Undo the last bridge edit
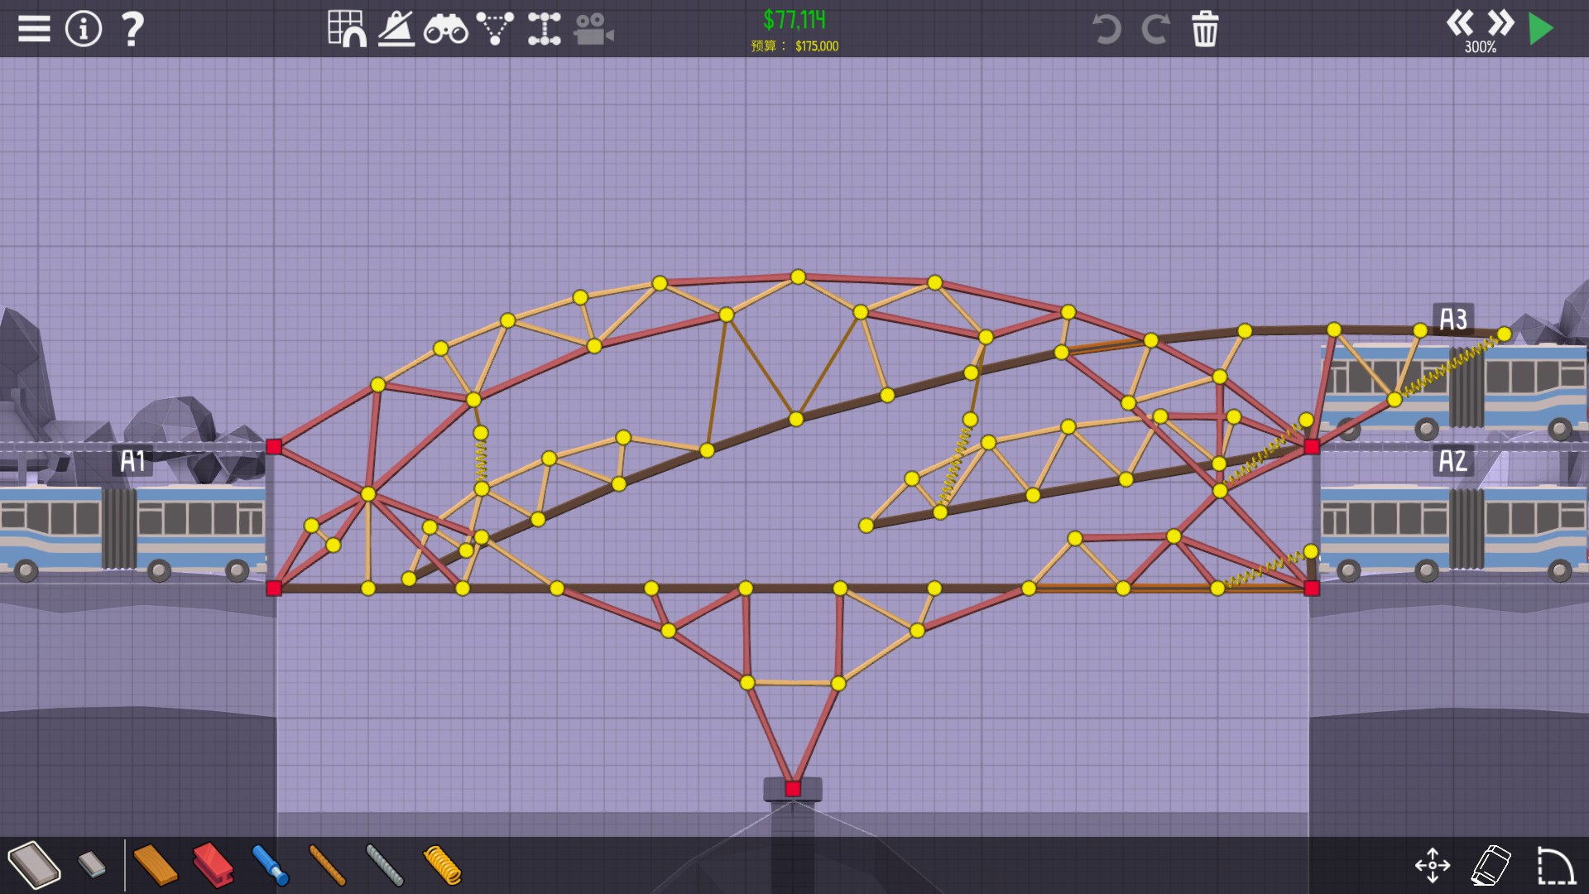The height and width of the screenshot is (894, 1589). click(x=1106, y=29)
